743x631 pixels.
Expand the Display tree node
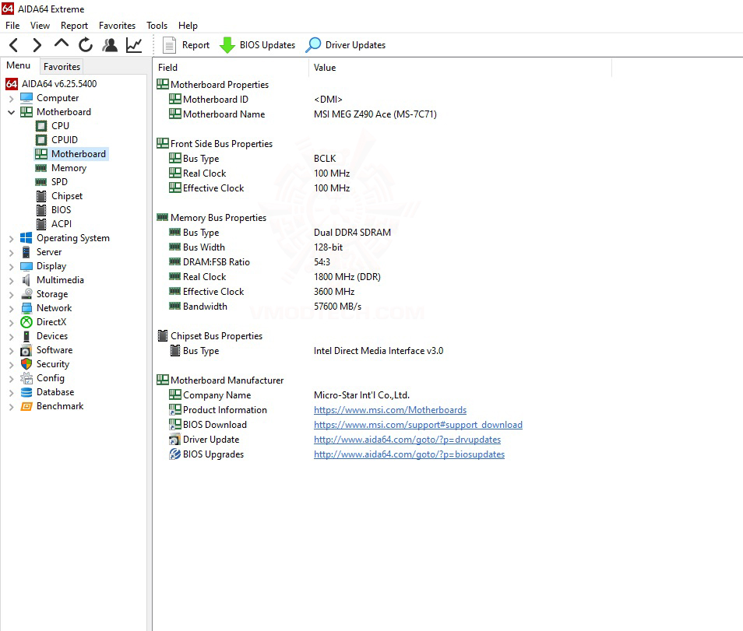pos(12,267)
